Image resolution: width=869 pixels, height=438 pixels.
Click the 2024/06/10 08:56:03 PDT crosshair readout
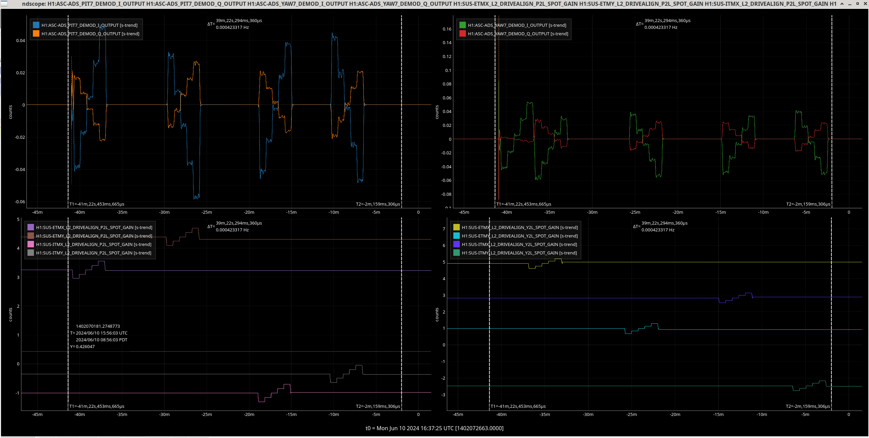pos(101,340)
